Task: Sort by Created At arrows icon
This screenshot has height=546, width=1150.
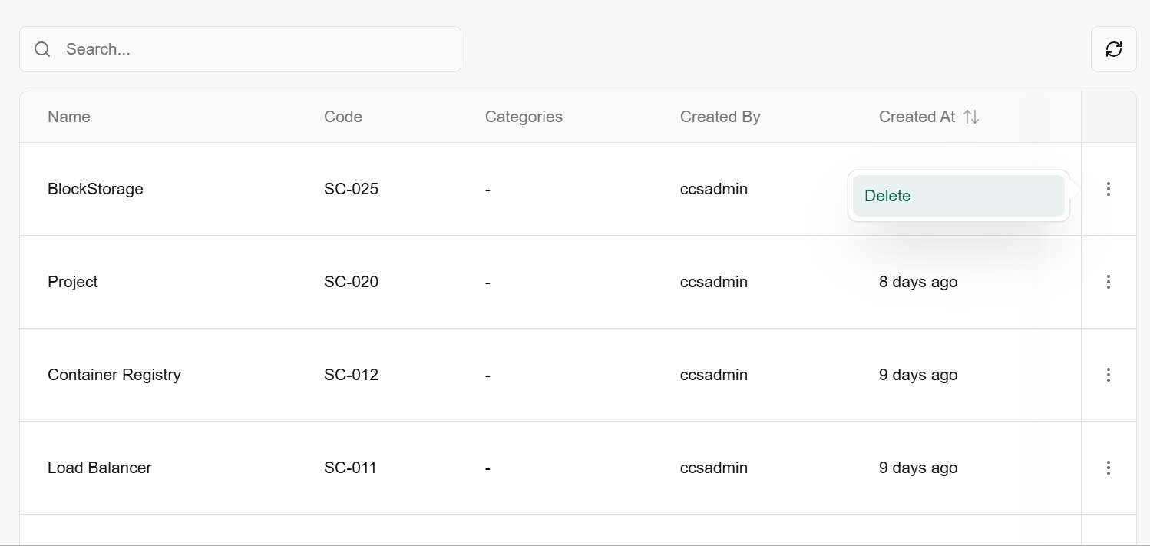Action: [971, 117]
